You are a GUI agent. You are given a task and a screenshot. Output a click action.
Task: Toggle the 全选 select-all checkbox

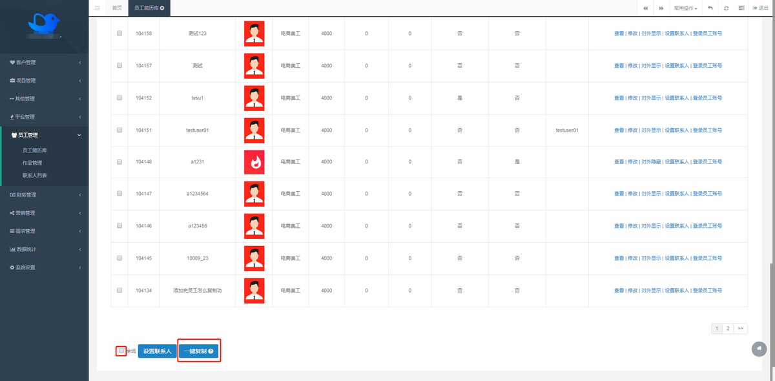coord(120,351)
